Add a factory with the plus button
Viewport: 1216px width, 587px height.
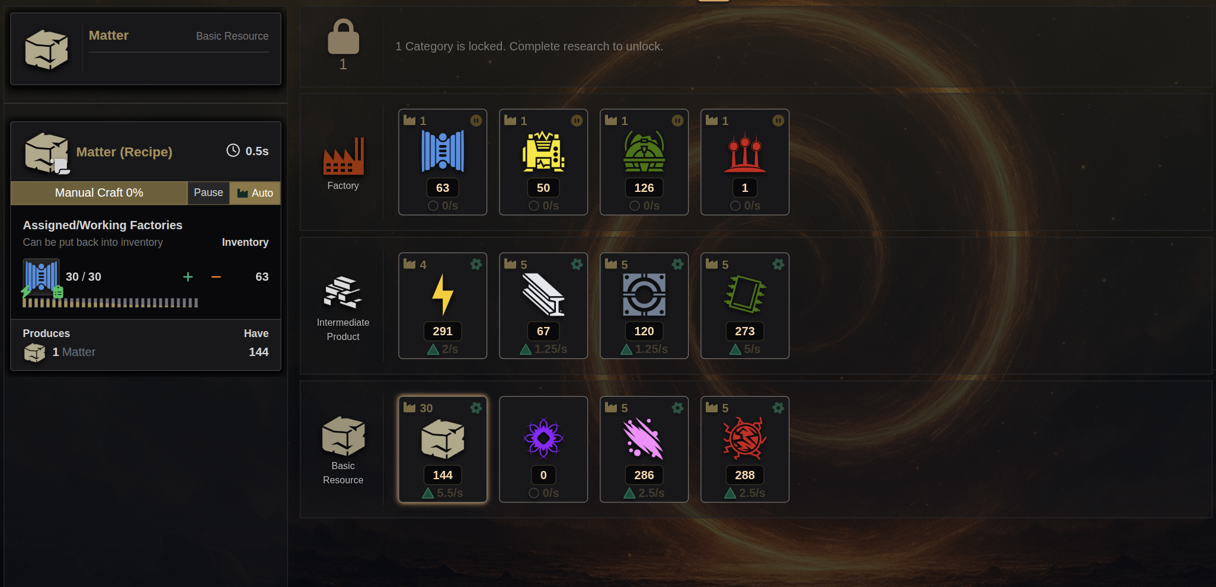tap(188, 277)
